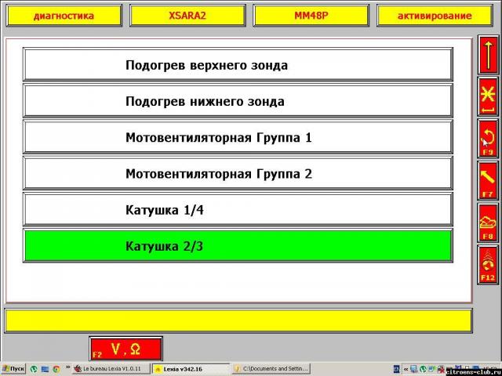Viewport: 502px width, 376px height.
Task: Open the F2 V, Ω multimeter button
Action: (126, 349)
